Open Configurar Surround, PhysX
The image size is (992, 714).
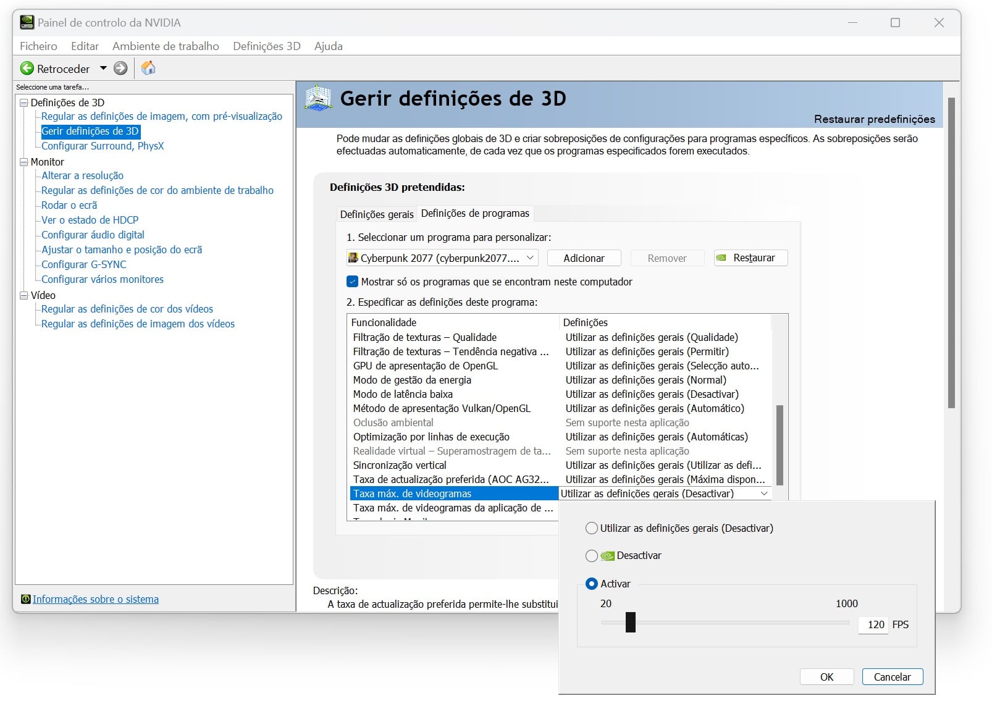click(x=103, y=146)
